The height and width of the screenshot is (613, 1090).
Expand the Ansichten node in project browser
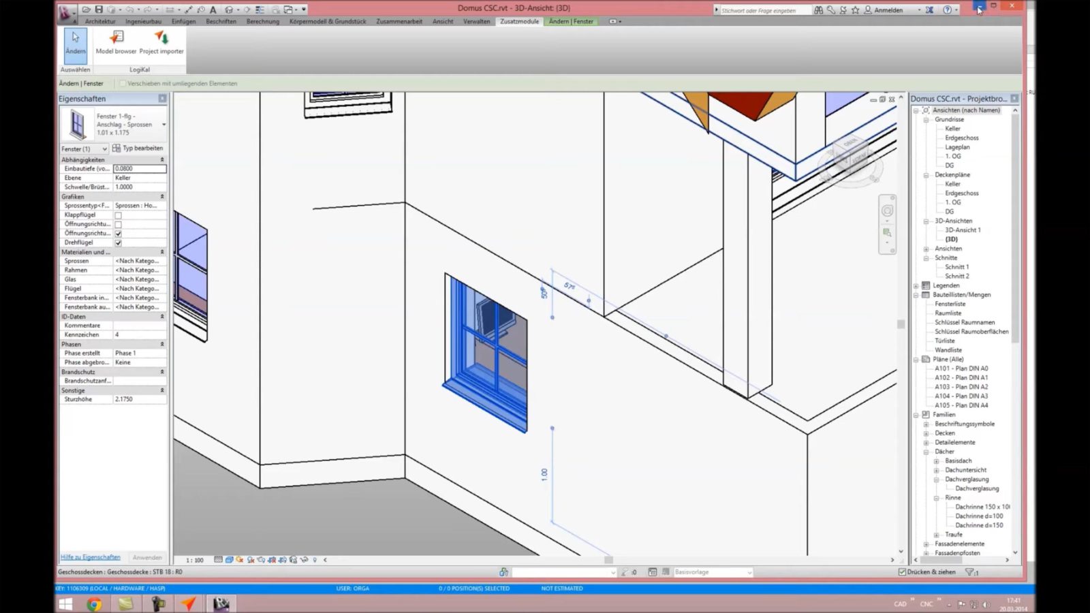click(x=926, y=249)
